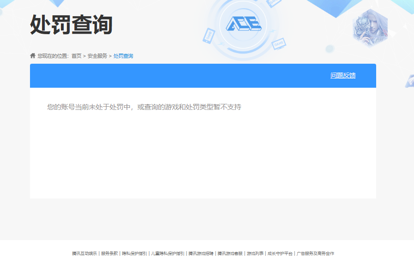The image size is (414, 259).
Task: Click the ACE logo
Action: tap(243, 24)
